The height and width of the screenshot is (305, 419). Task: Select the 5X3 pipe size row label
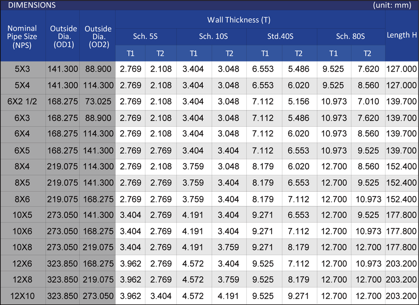(22, 69)
